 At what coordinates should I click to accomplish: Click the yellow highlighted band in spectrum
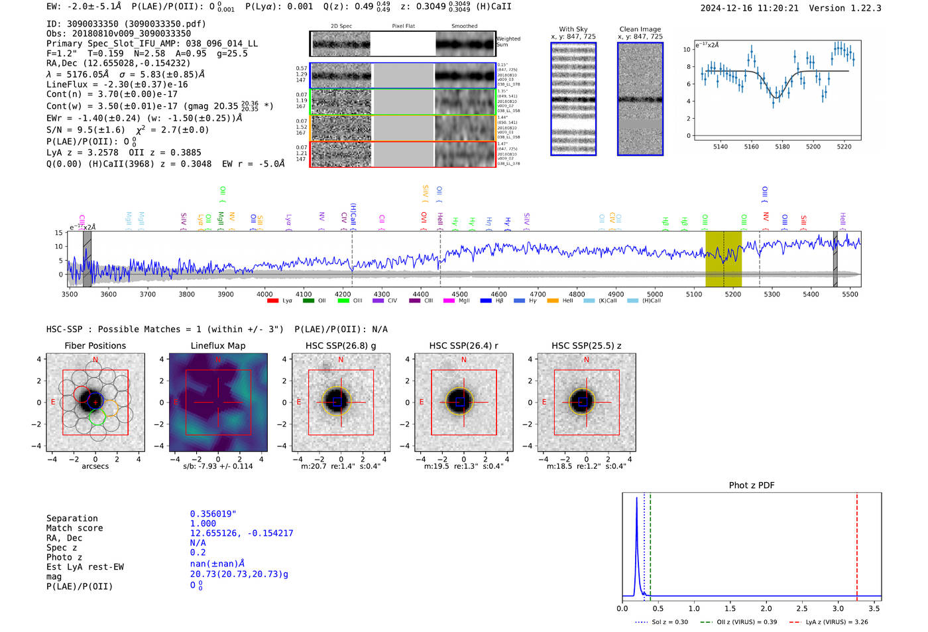723,259
